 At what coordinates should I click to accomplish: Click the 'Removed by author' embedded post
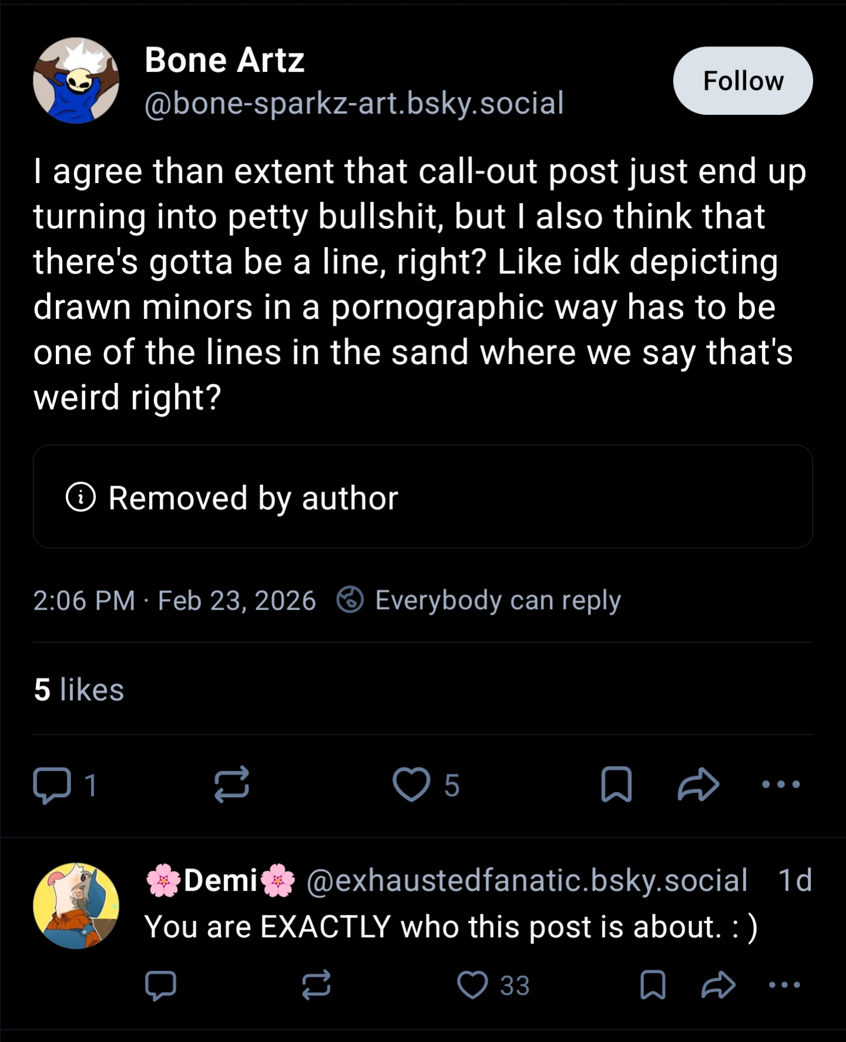pos(423,497)
